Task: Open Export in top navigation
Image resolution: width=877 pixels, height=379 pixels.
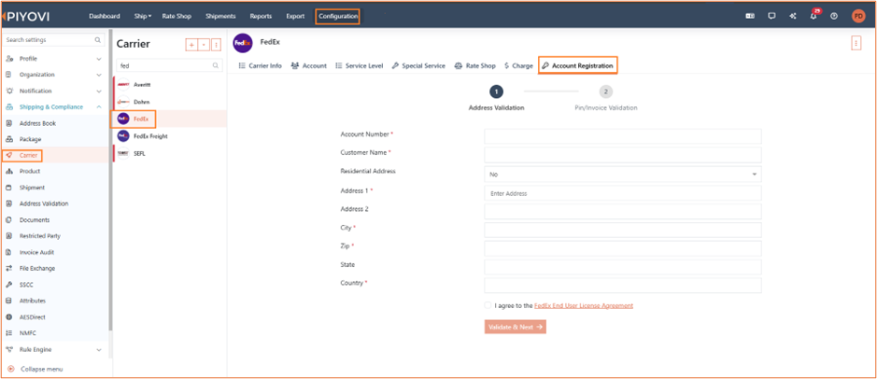Action: pos(295,16)
